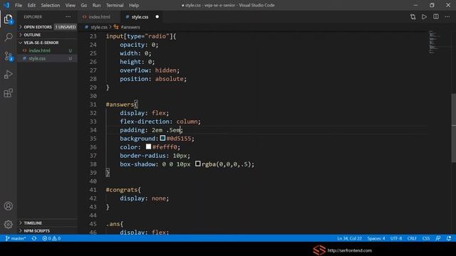Screen dimensions: 456x256
Task: Open the Run menu
Action: [96, 5]
